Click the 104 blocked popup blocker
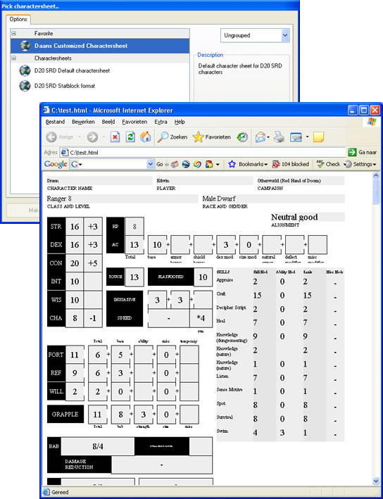 [x=291, y=164]
